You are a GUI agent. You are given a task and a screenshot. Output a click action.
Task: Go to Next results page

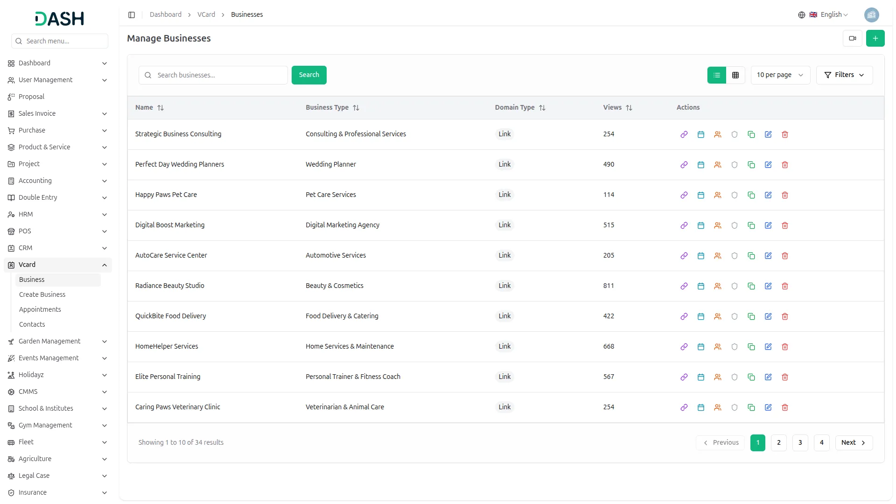853,442
